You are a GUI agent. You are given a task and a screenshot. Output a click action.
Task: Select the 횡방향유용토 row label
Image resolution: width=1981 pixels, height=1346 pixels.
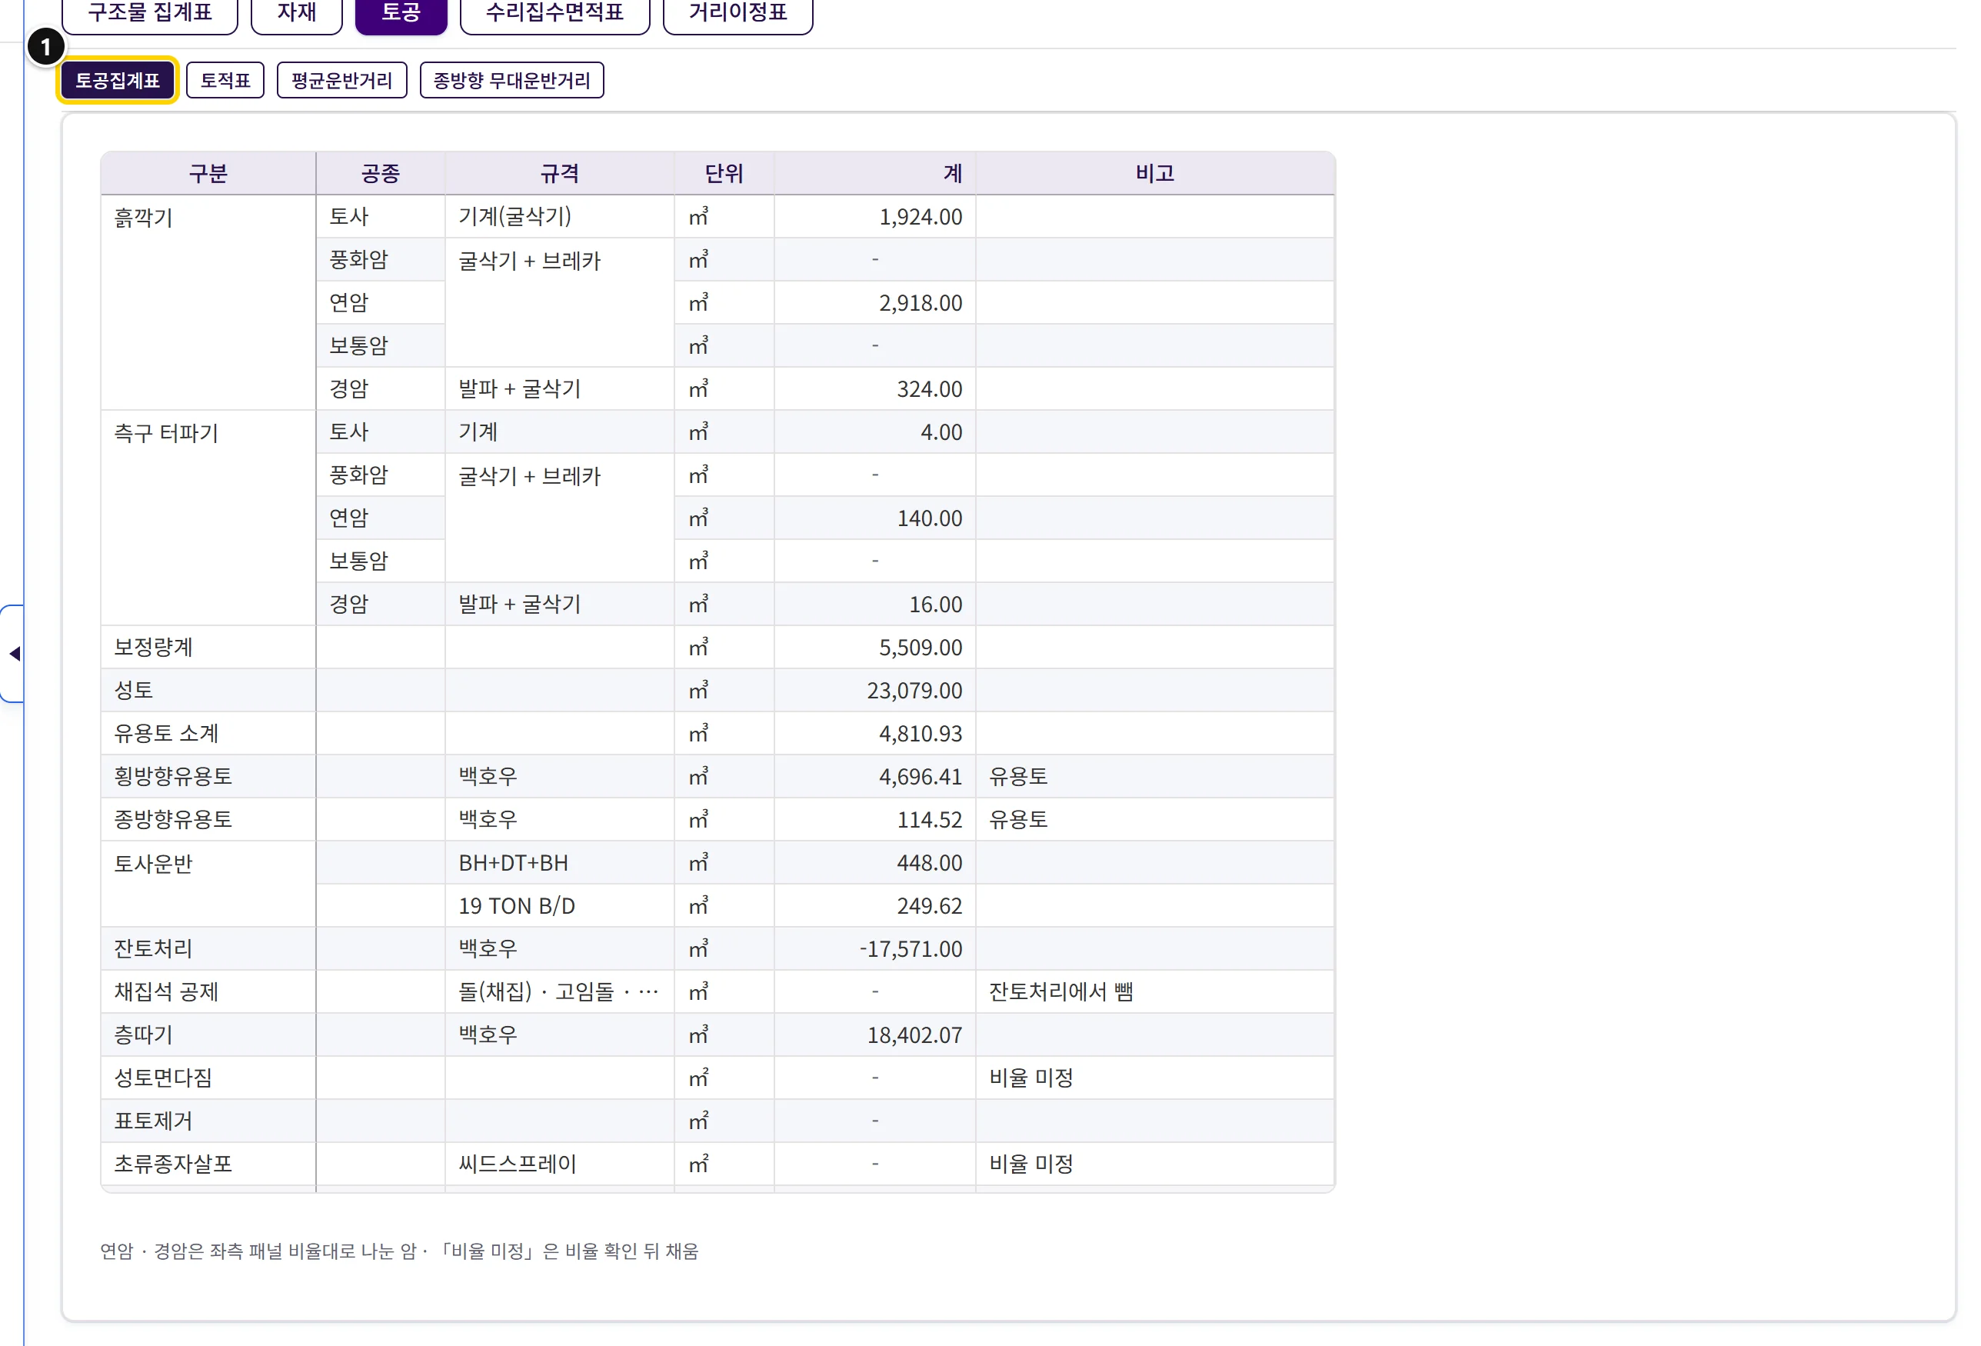pyautogui.click(x=209, y=777)
